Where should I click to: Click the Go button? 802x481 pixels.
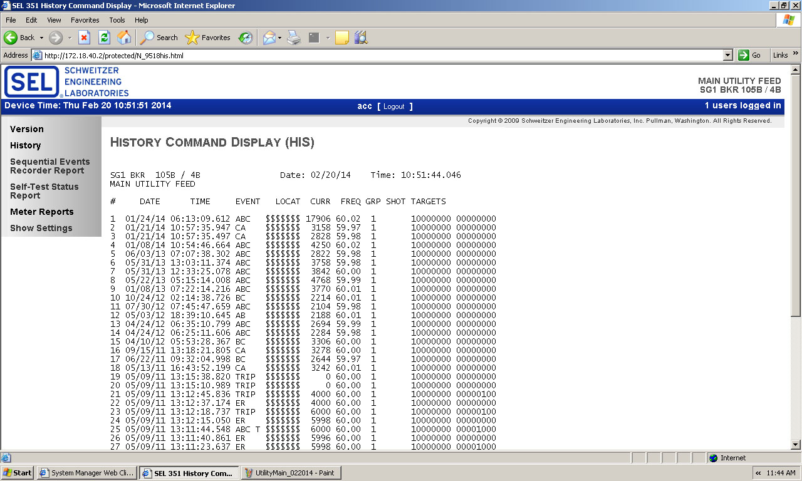(x=751, y=55)
